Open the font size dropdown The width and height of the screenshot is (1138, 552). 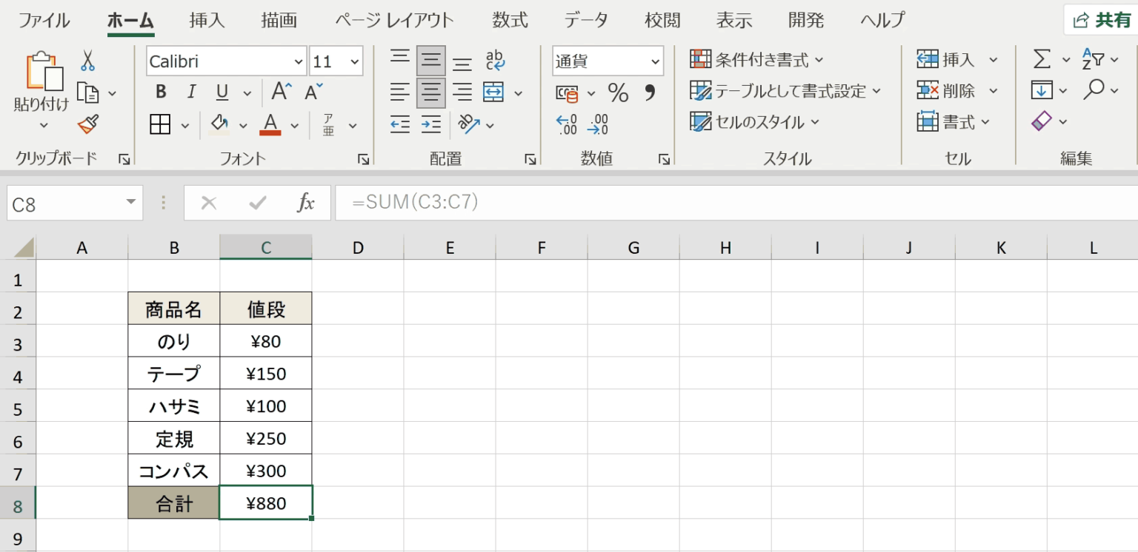pyautogui.click(x=353, y=61)
